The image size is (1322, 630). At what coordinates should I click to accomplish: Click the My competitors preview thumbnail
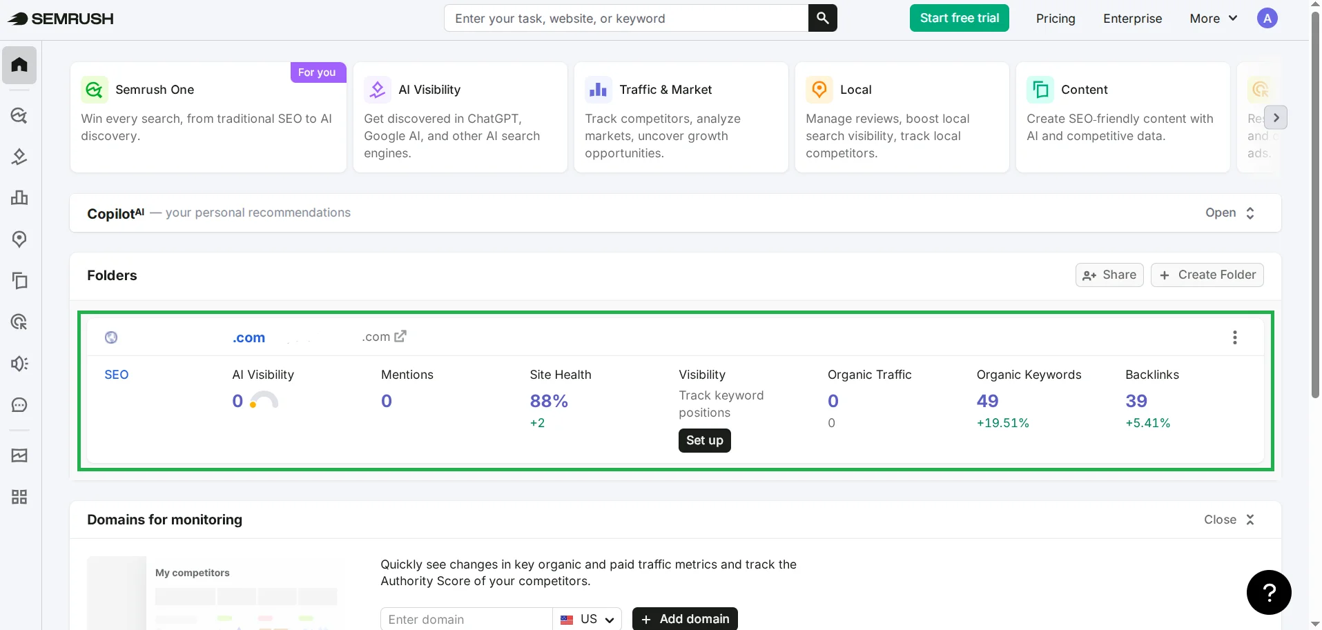tap(214, 593)
